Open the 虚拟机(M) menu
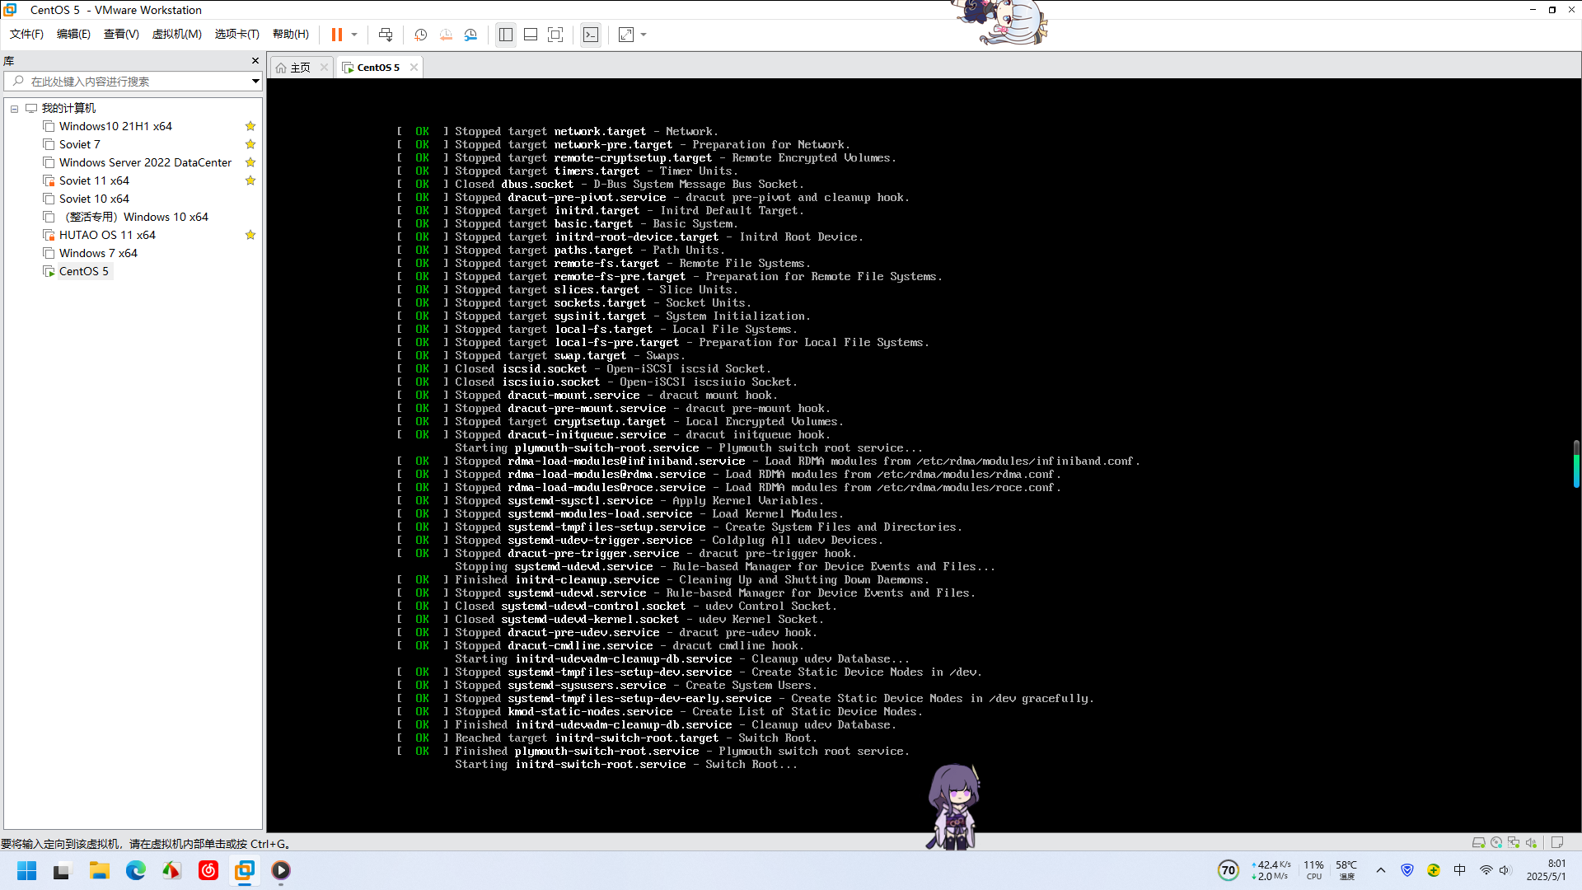This screenshot has width=1582, height=890. [176, 34]
